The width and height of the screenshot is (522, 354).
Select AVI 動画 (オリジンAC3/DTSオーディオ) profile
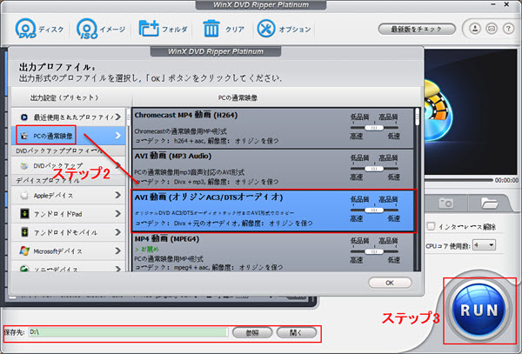[x=272, y=211]
